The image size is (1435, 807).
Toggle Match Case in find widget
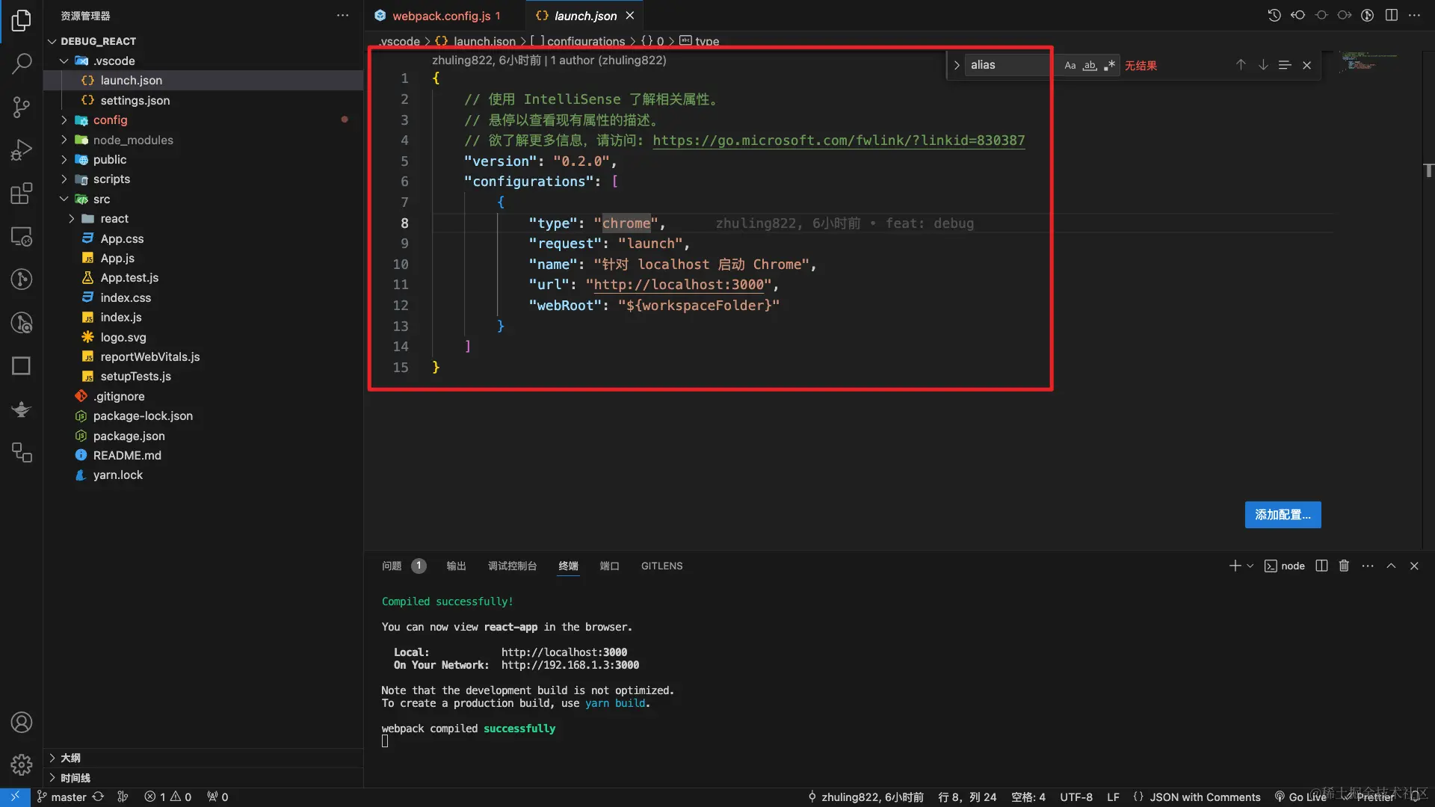coord(1070,66)
